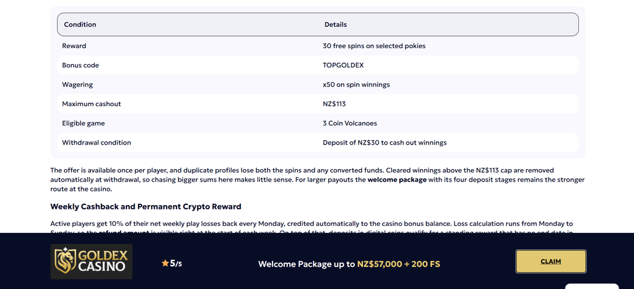The image size is (634, 289).
Task: Click the 'Bonus code' row label
Action: 80,65
